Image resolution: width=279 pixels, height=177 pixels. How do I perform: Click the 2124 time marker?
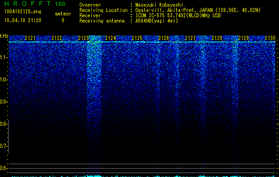coord(110,38)
